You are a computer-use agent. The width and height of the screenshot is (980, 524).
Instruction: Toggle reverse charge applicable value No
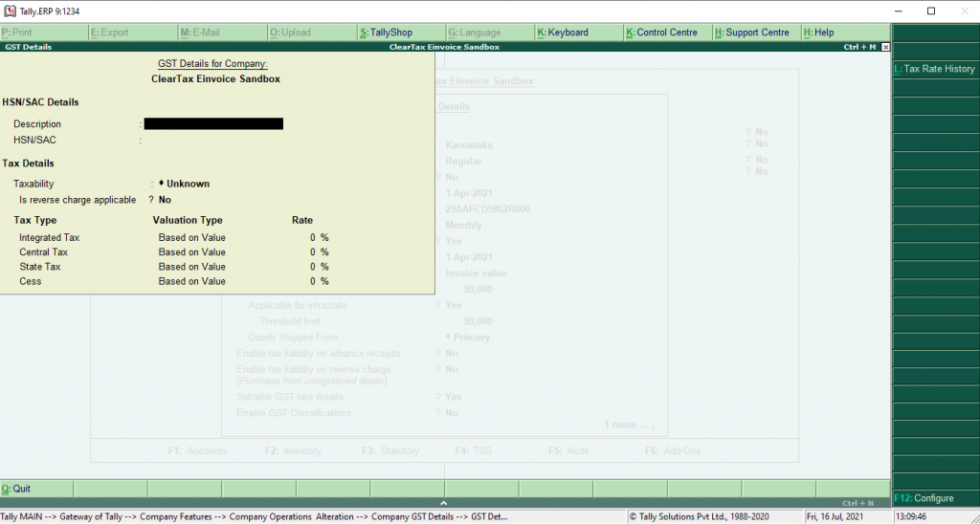165,200
